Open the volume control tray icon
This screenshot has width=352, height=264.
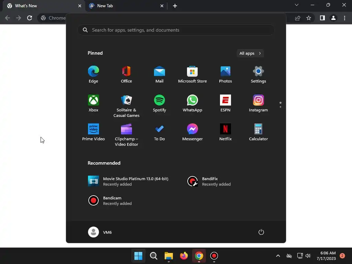[x=308, y=256]
